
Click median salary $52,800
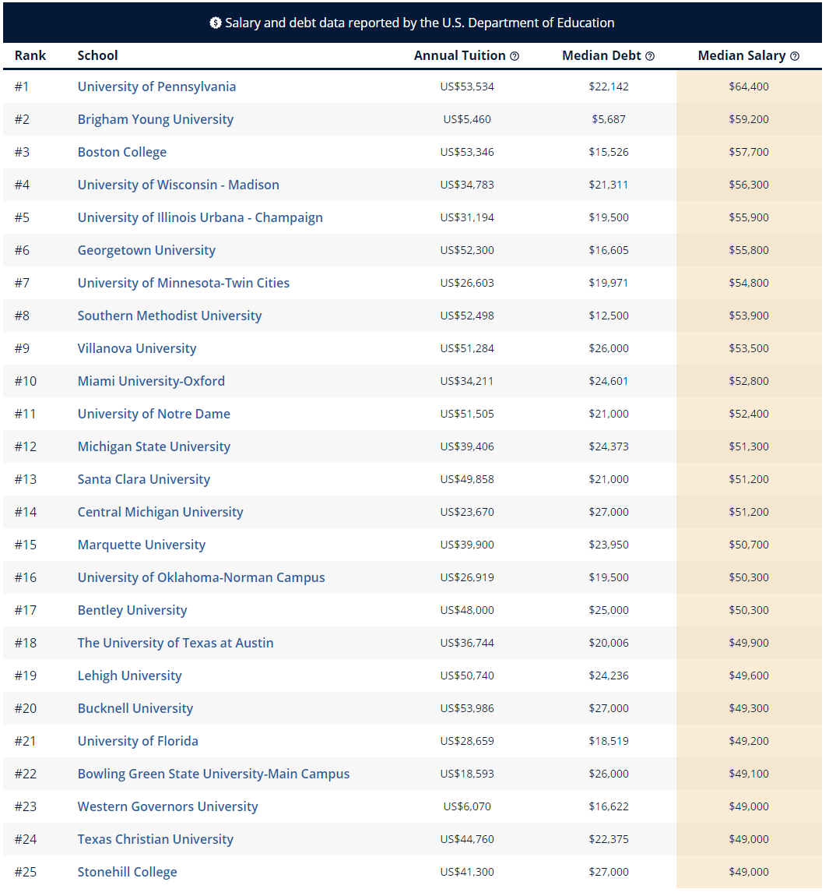[749, 381]
